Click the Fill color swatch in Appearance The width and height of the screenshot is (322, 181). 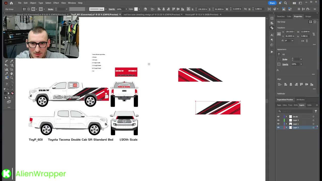279,54
